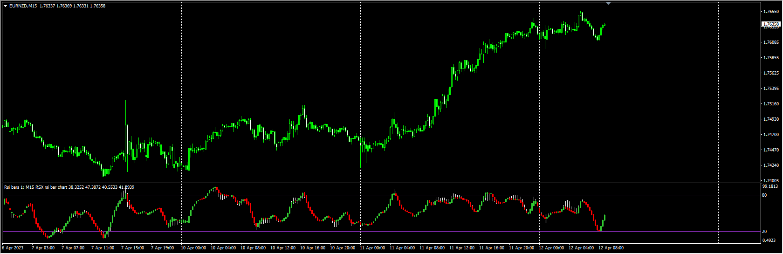Click the 11 Apr 16:00 time label
The width and height of the screenshot is (783, 254).
click(x=492, y=248)
